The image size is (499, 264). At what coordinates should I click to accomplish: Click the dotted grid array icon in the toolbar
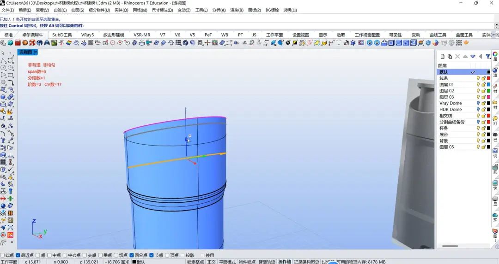click(459, 42)
